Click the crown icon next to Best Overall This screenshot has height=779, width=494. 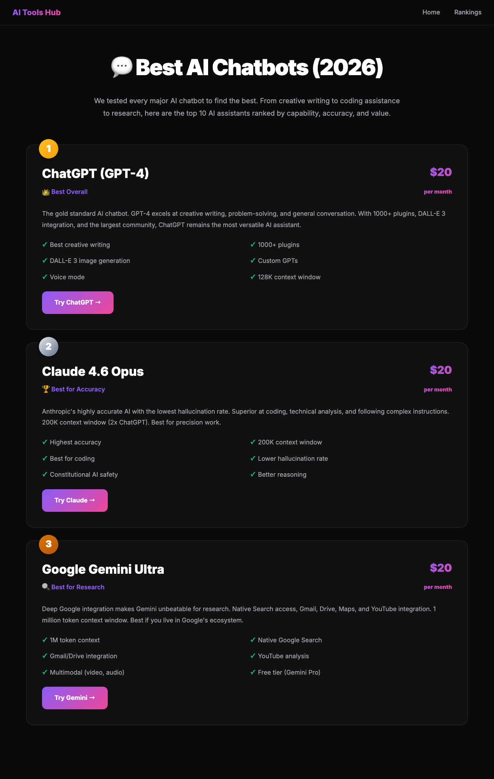point(46,191)
